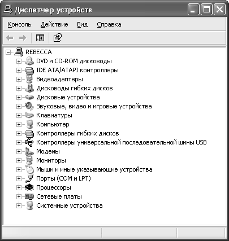The height and width of the screenshot is (241, 229).
Task: Select IDE ATA/ATAPI контроллеры item
Action: click(77, 70)
